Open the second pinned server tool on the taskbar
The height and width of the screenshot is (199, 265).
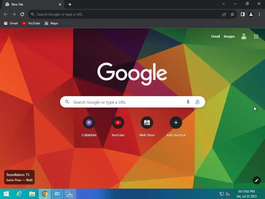(x=70, y=194)
